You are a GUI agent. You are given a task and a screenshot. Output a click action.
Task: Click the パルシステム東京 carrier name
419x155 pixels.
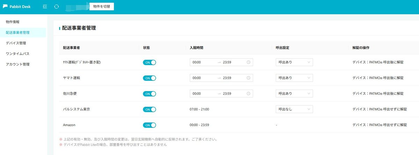coord(76,109)
